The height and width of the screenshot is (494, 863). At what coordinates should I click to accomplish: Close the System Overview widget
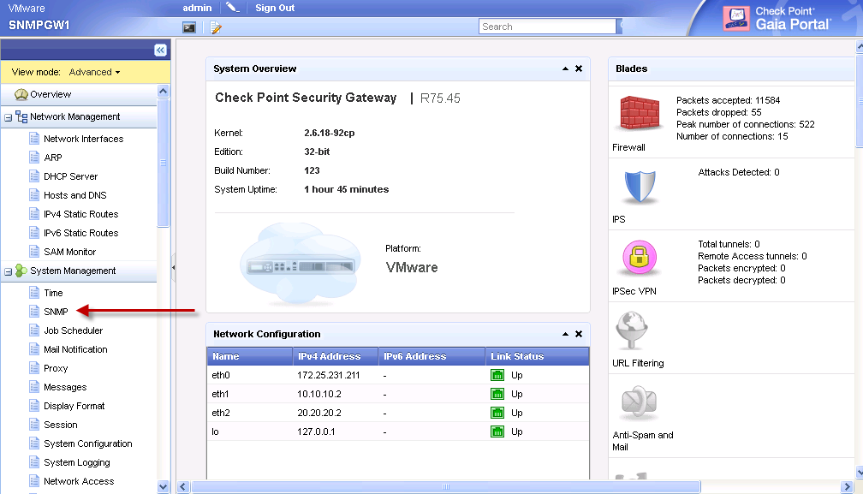579,68
